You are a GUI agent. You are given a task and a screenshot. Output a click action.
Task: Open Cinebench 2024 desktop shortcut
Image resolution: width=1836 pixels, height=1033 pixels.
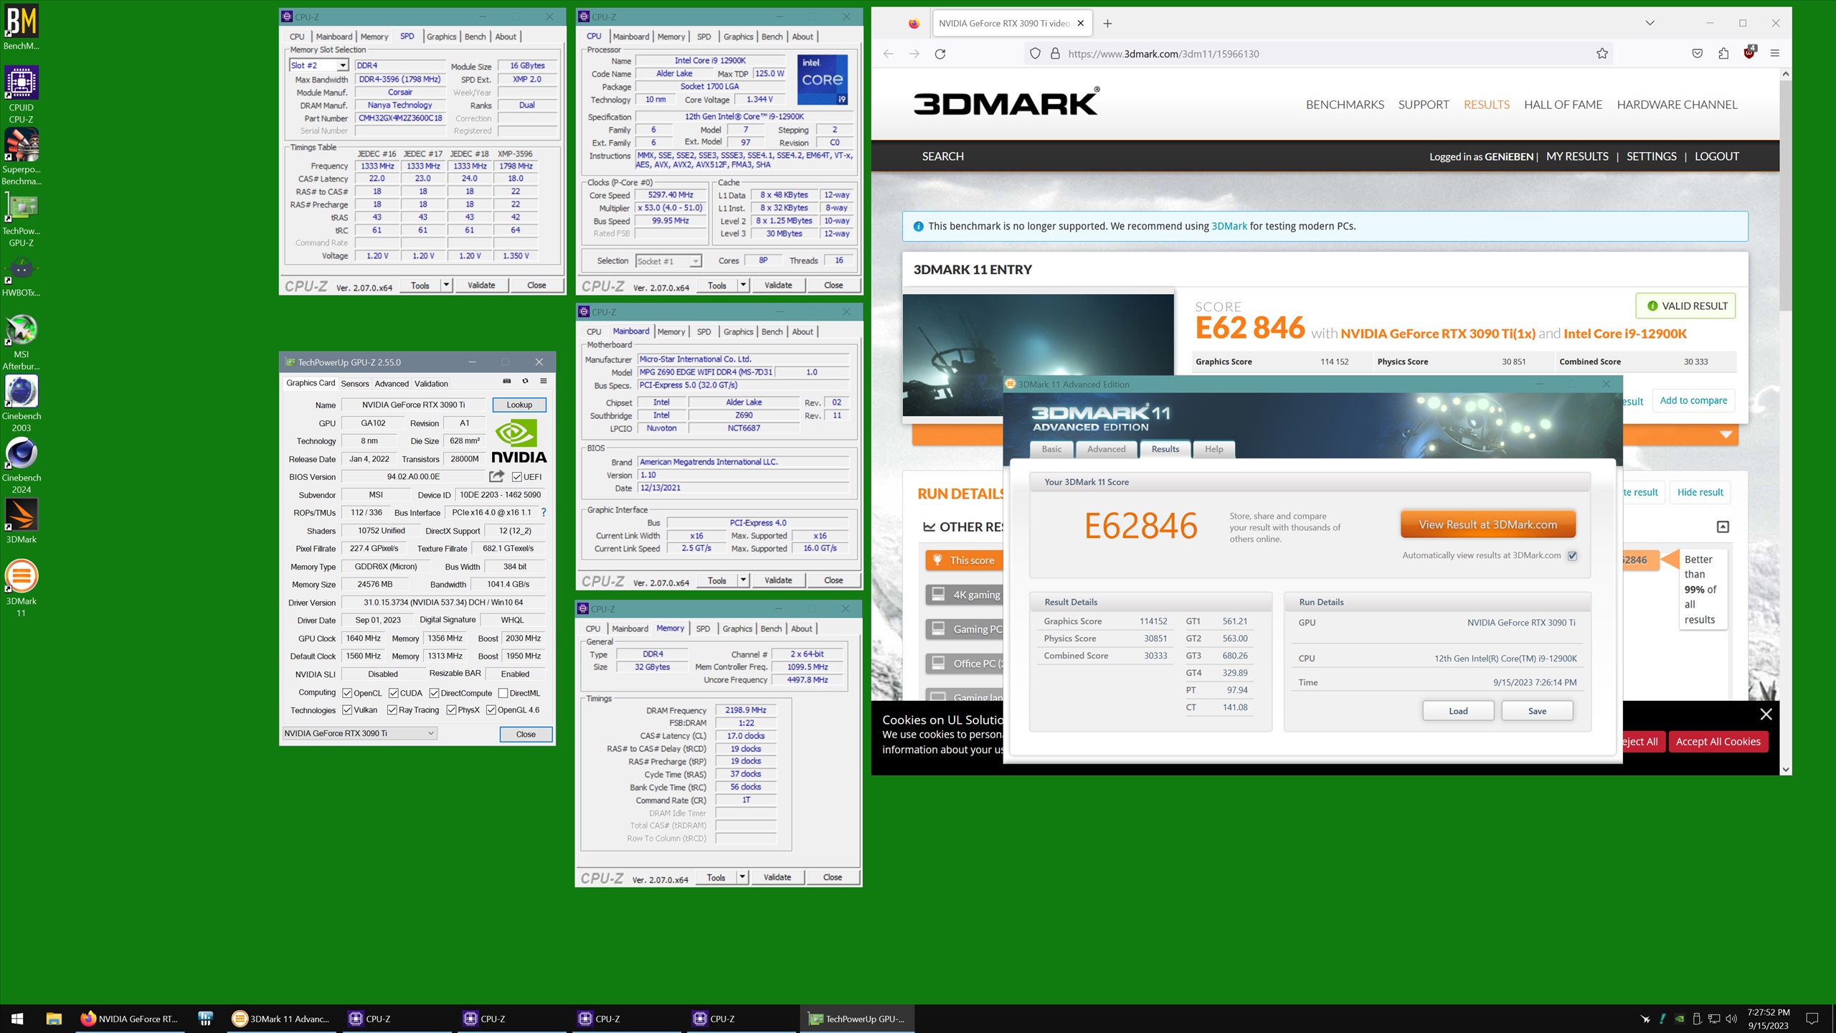point(22,466)
